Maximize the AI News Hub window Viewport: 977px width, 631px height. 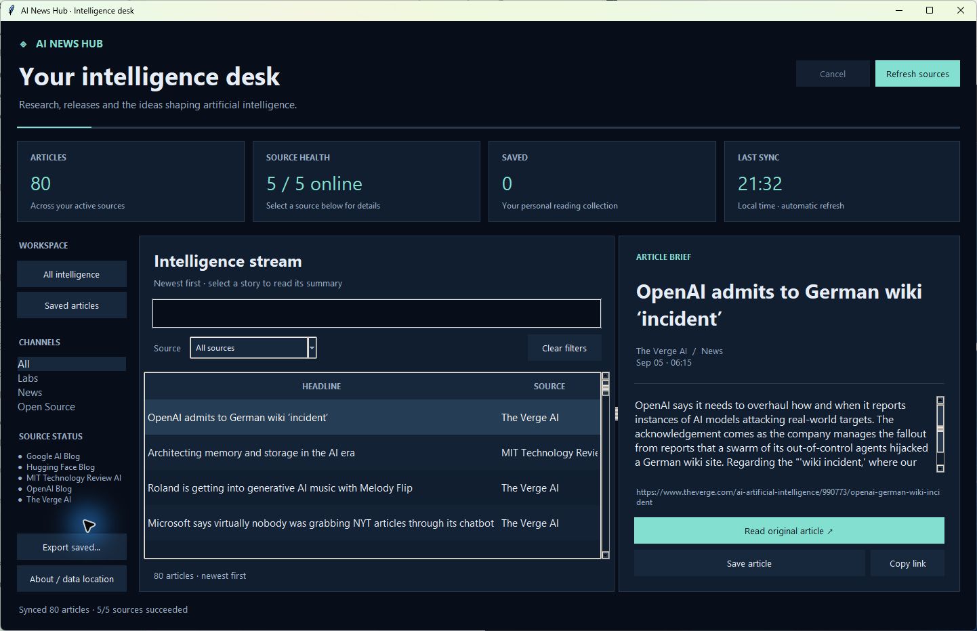pos(930,10)
